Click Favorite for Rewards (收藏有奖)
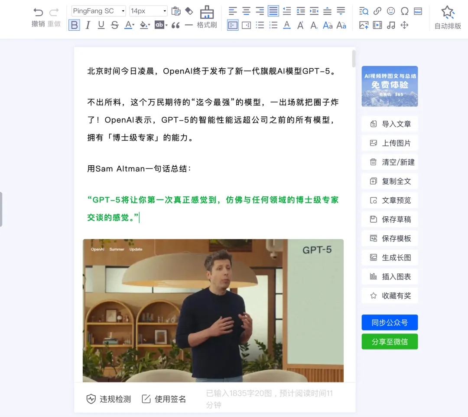The height and width of the screenshot is (417, 468). click(390, 295)
